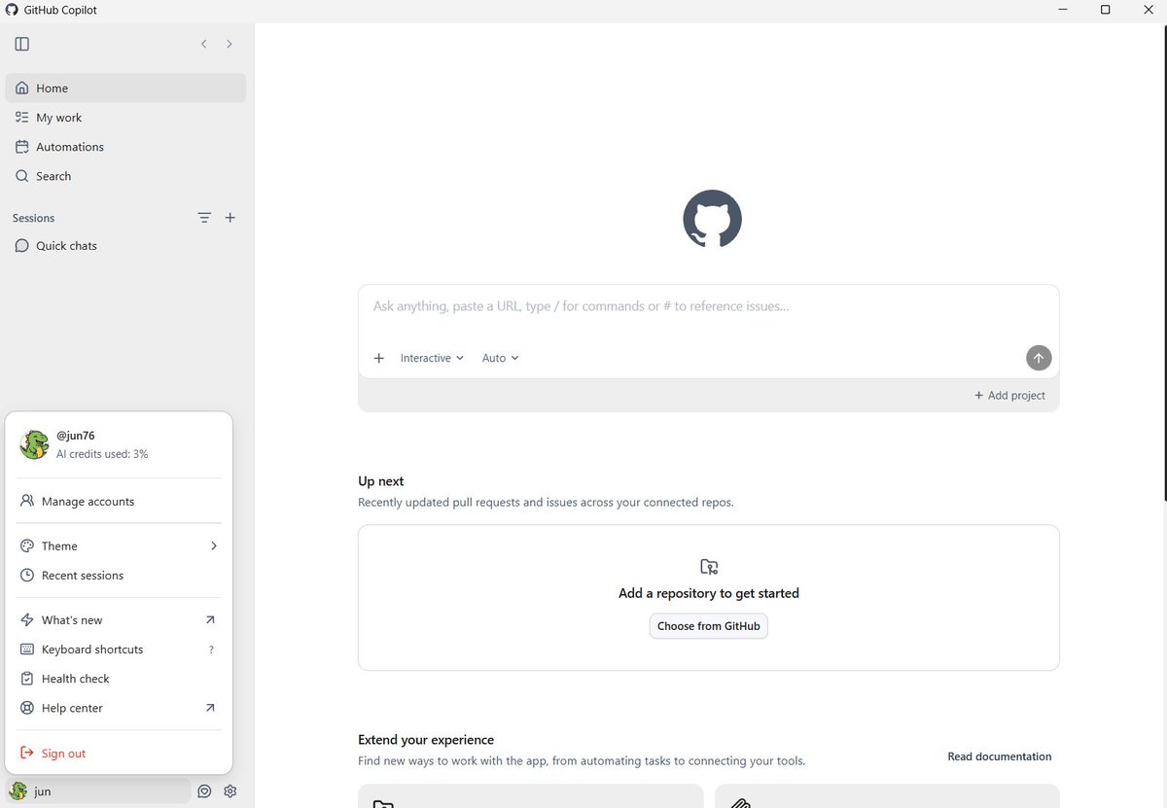1167x808 pixels.
Task: Open What's new from the menu
Action: [x=119, y=620]
